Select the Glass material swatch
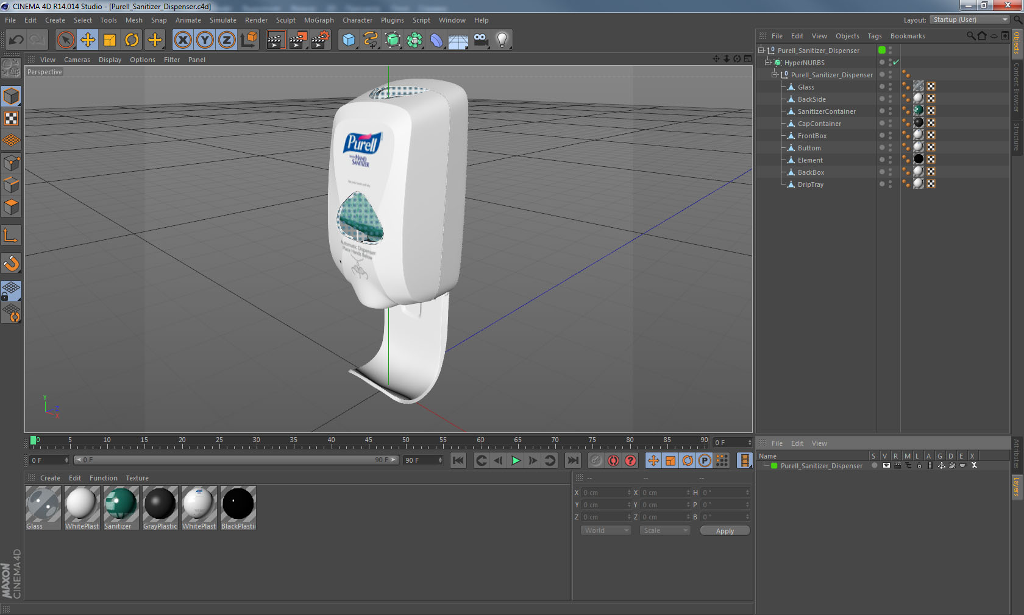The height and width of the screenshot is (615, 1024). pos(43,507)
